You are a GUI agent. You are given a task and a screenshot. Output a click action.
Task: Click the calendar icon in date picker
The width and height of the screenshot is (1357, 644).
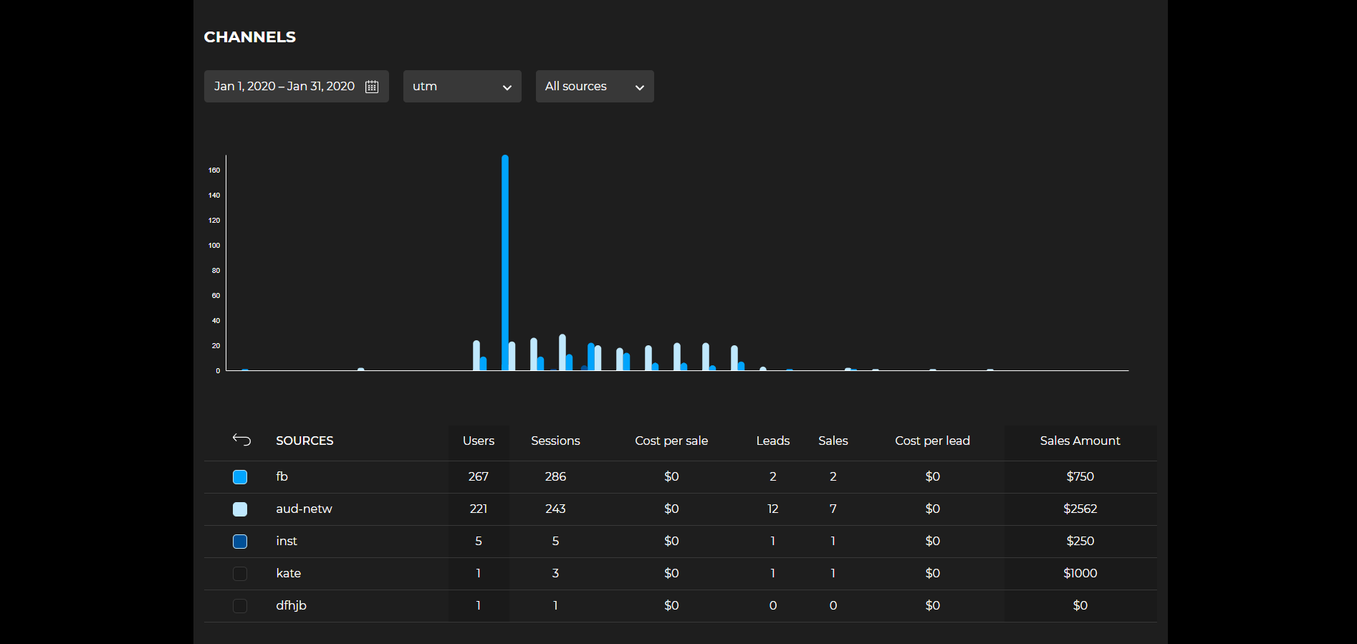point(372,87)
